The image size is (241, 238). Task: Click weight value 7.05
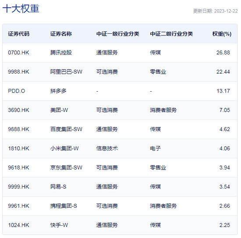pos(225,110)
